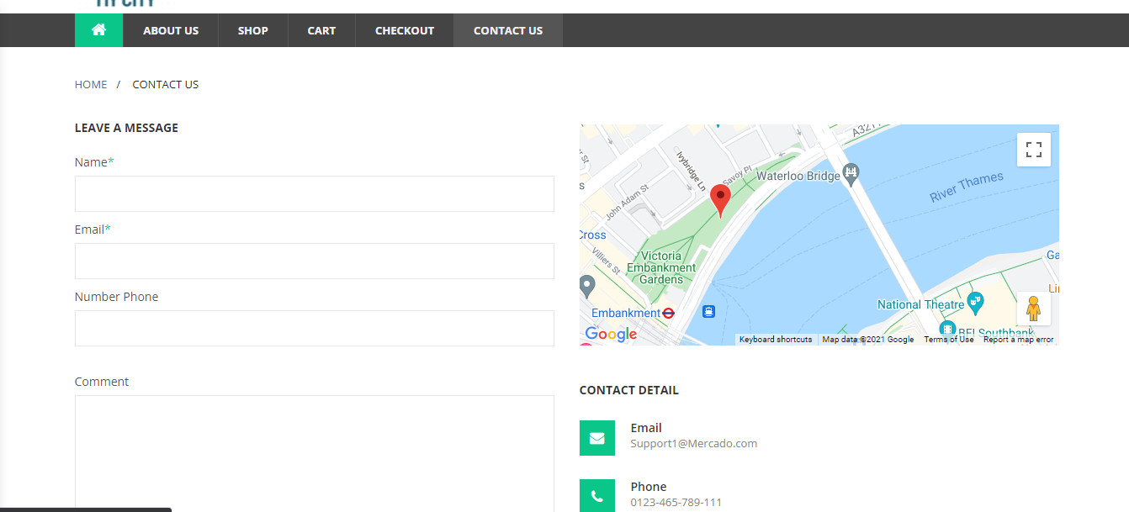The image size is (1129, 512).
Task: Click inside the Name input field
Action: (x=314, y=193)
